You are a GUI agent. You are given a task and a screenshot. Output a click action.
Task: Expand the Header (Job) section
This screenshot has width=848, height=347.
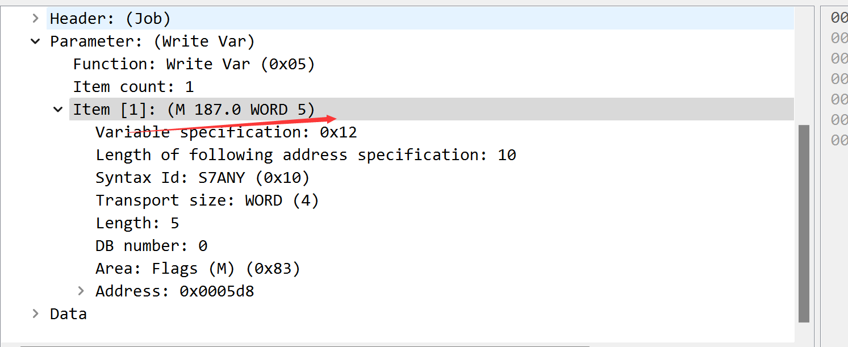click(36, 18)
